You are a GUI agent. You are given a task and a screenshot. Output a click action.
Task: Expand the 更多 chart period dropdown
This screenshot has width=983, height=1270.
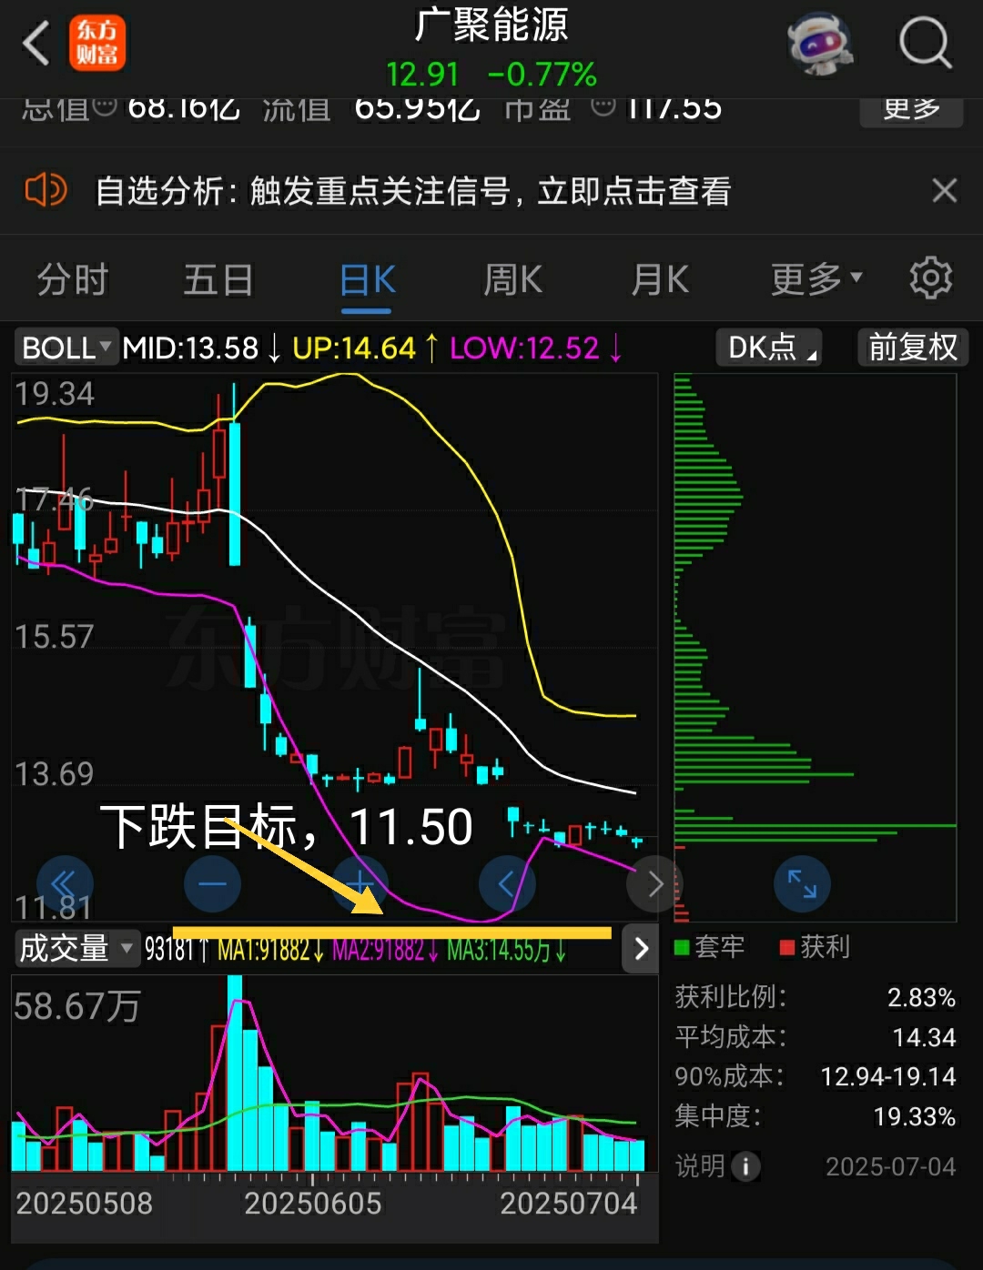[816, 279]
